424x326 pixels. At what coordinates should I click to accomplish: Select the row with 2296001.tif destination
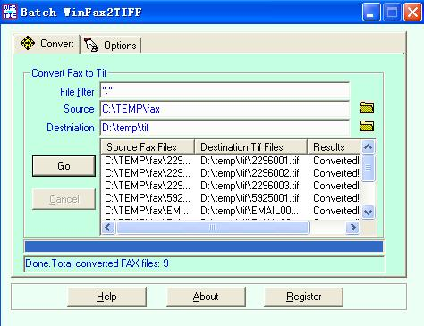tap(231, 161)
